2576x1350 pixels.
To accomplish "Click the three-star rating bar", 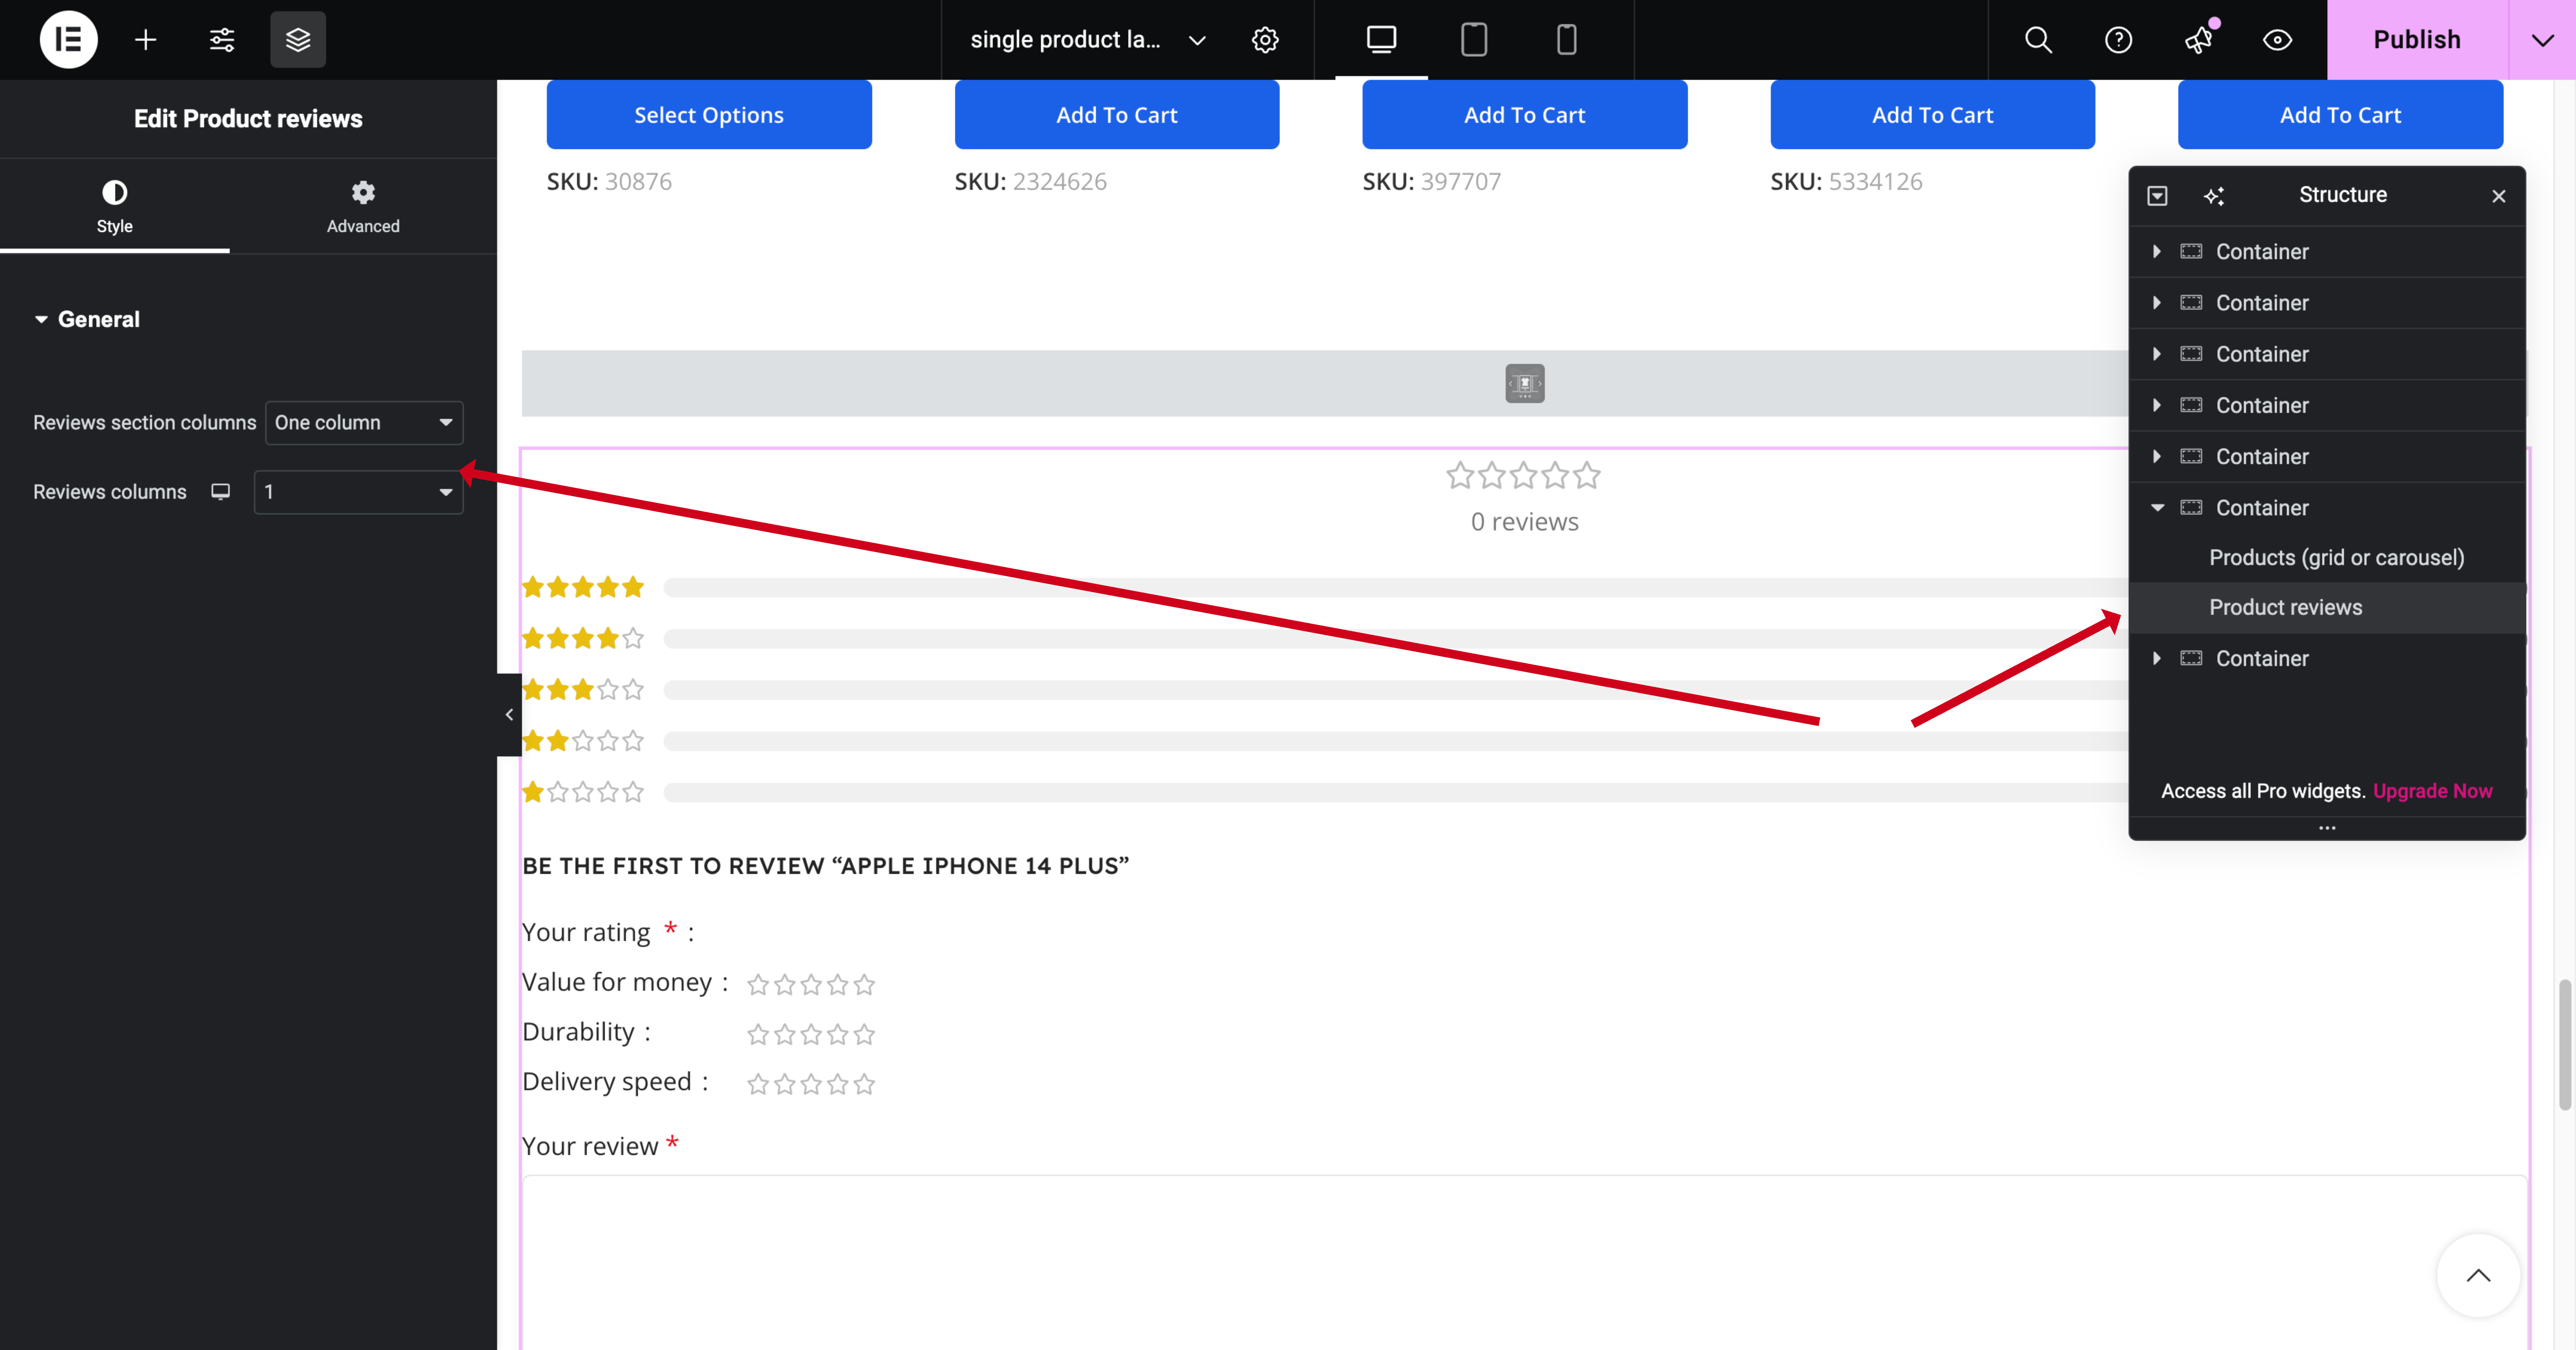I will (1395, 690).
